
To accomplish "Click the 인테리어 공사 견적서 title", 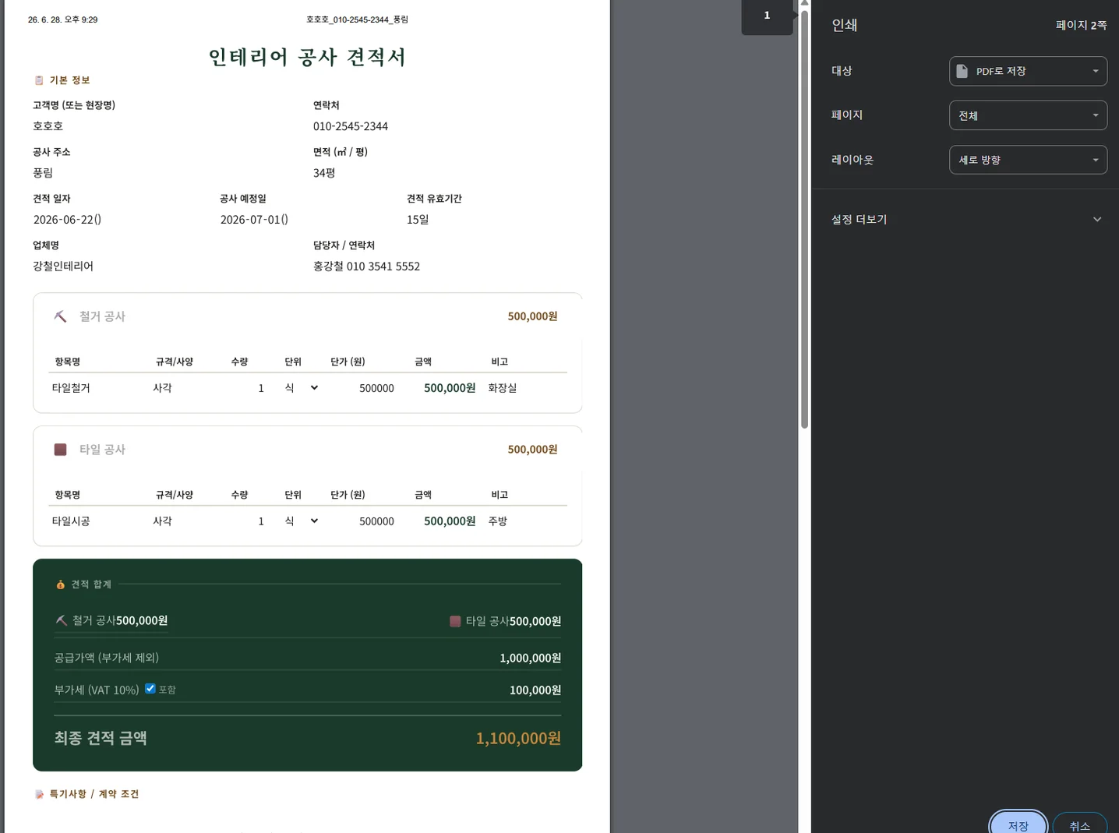I will click(307, 57).
